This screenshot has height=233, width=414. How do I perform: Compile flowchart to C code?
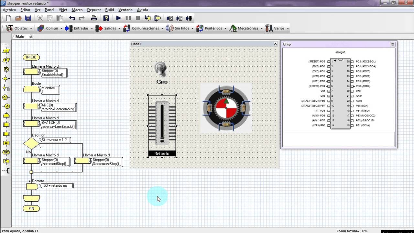[169, 18]
